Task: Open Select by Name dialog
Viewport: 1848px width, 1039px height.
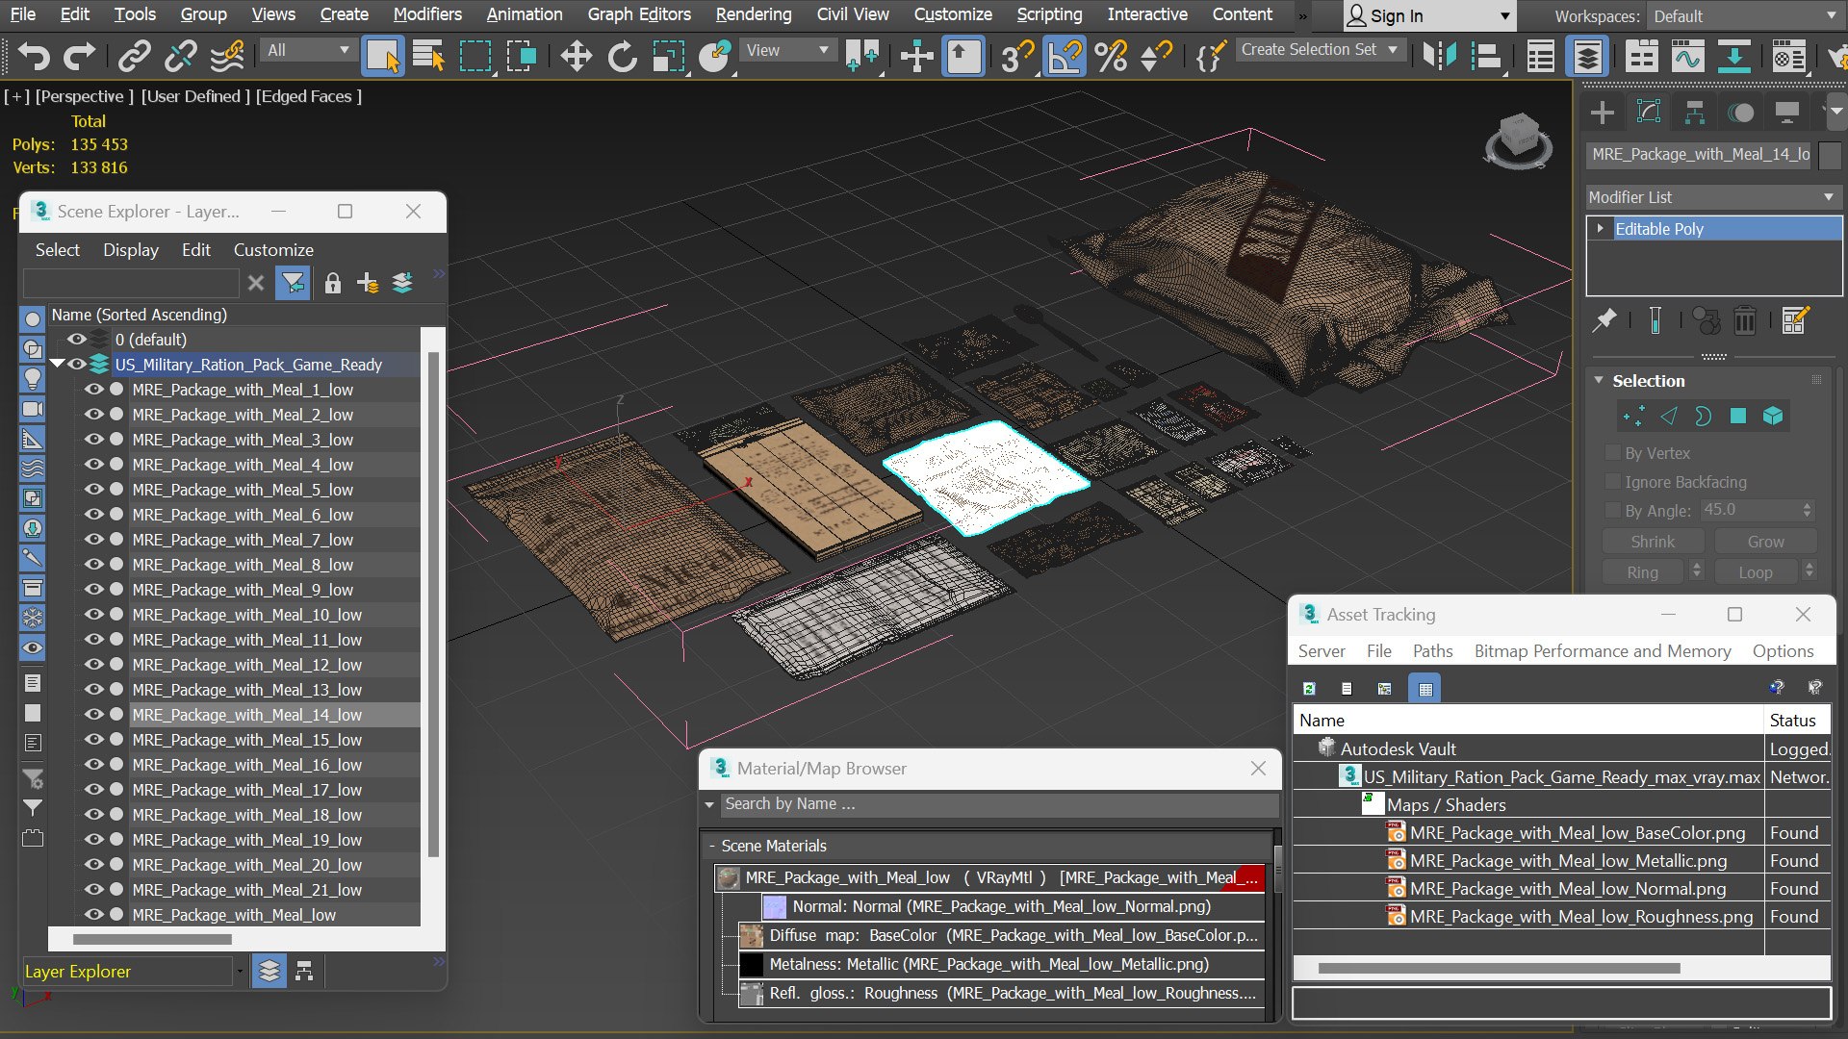Action: tap(428, 57)
